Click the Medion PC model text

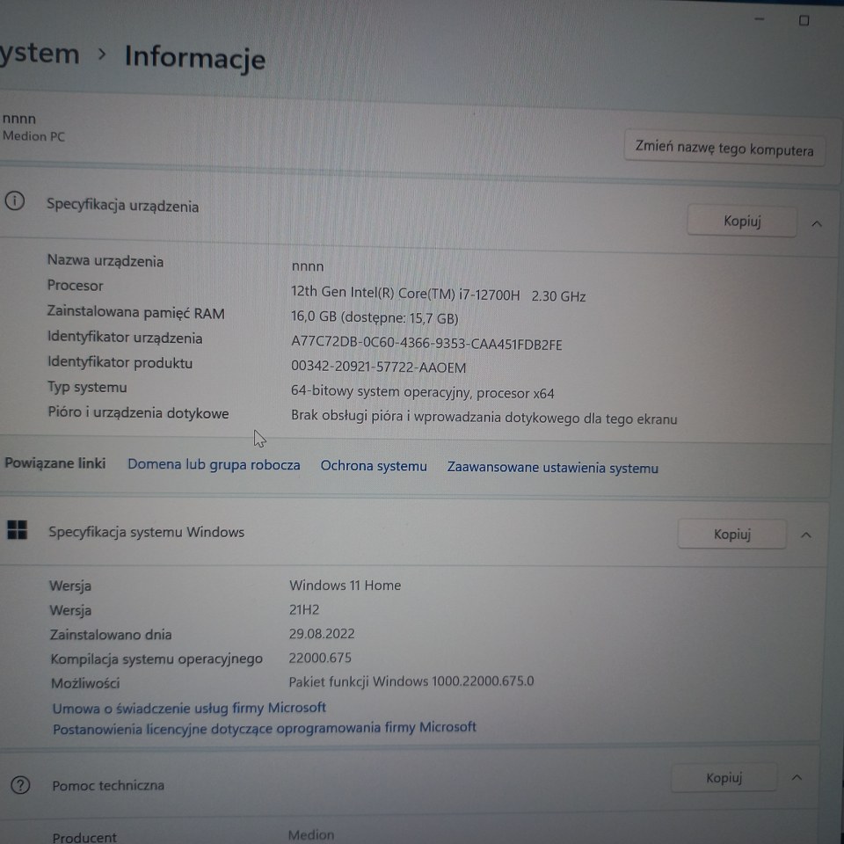tap(33, 136)
